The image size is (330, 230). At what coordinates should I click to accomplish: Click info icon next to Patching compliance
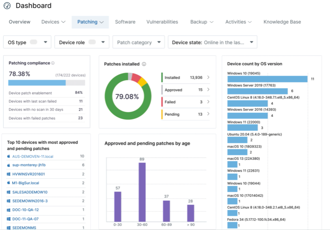pyautogui.click(x=53, y=63)
